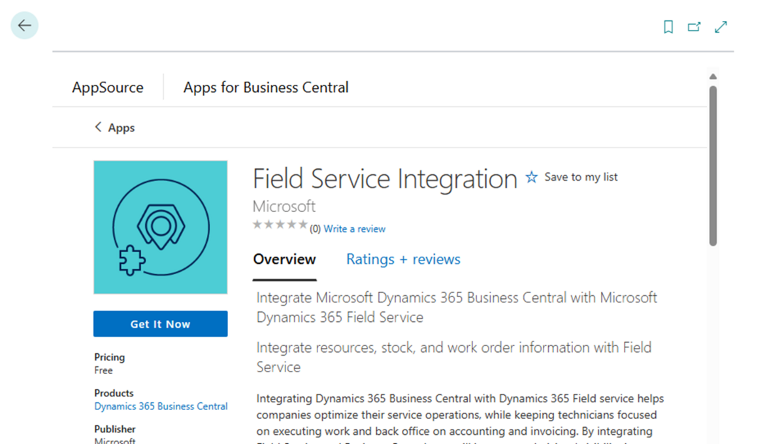
Task: Click the Microsoft publisher name under title
Action: point(284,206)
